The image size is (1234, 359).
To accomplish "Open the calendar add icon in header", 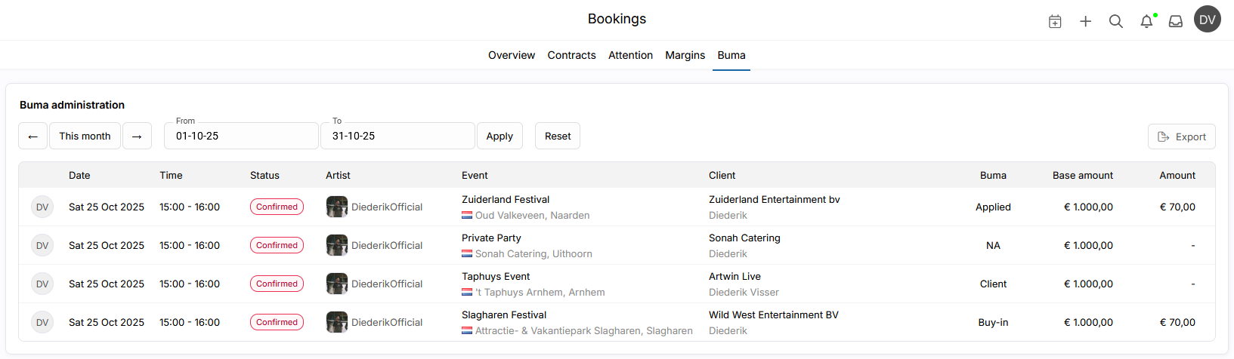I will 1055,21.
